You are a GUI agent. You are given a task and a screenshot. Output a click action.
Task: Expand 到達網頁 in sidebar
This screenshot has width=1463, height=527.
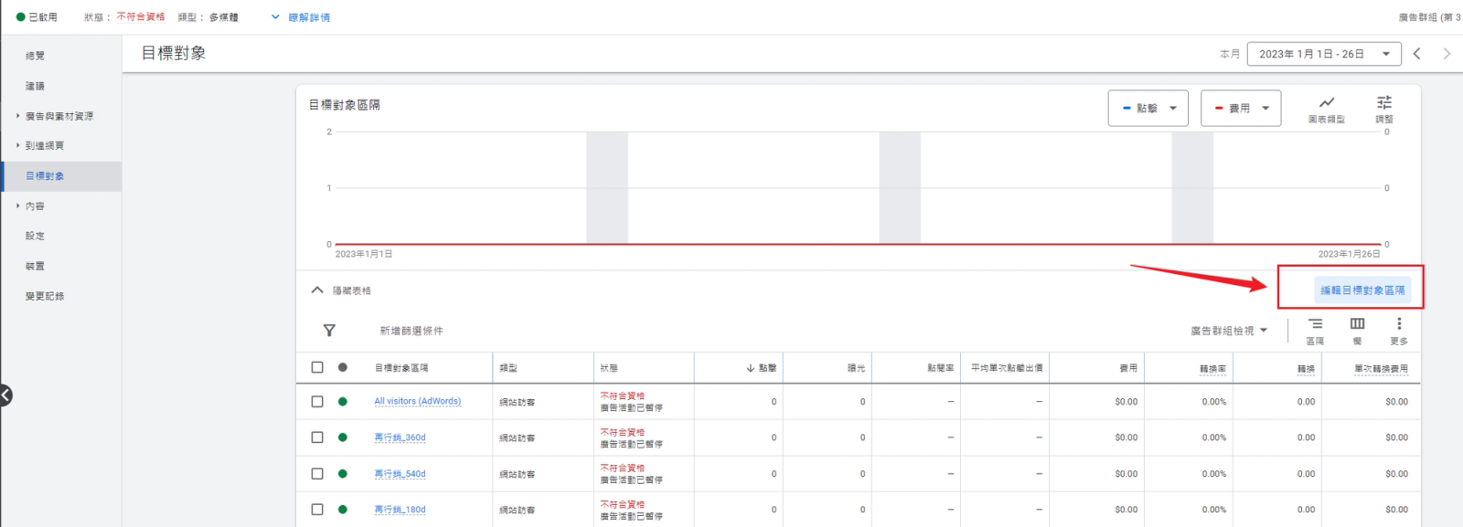click(18, 145)
